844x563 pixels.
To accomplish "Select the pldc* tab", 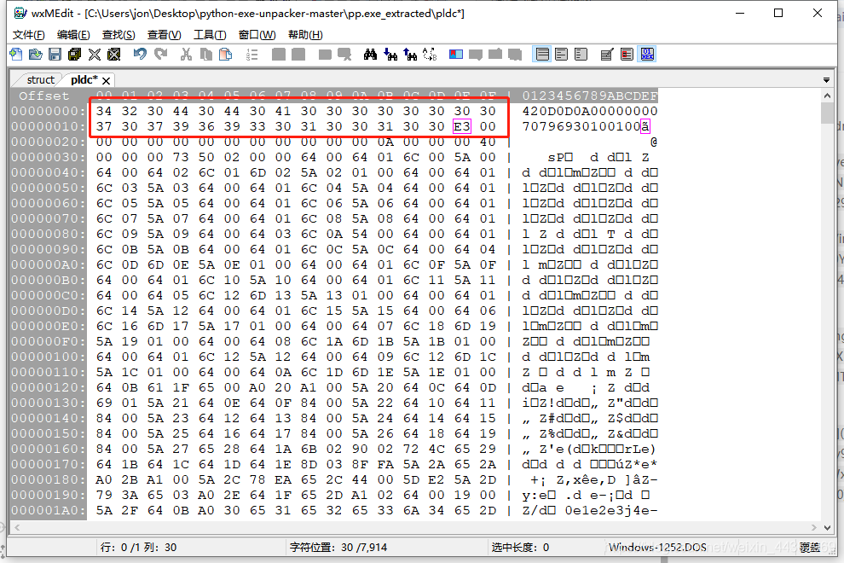I will tap(84, 79).
